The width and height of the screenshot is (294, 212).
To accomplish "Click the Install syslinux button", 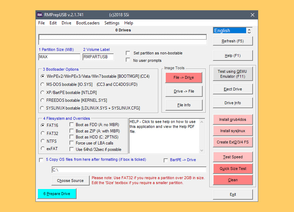I will pyautogui.click(x=233, y=131).
